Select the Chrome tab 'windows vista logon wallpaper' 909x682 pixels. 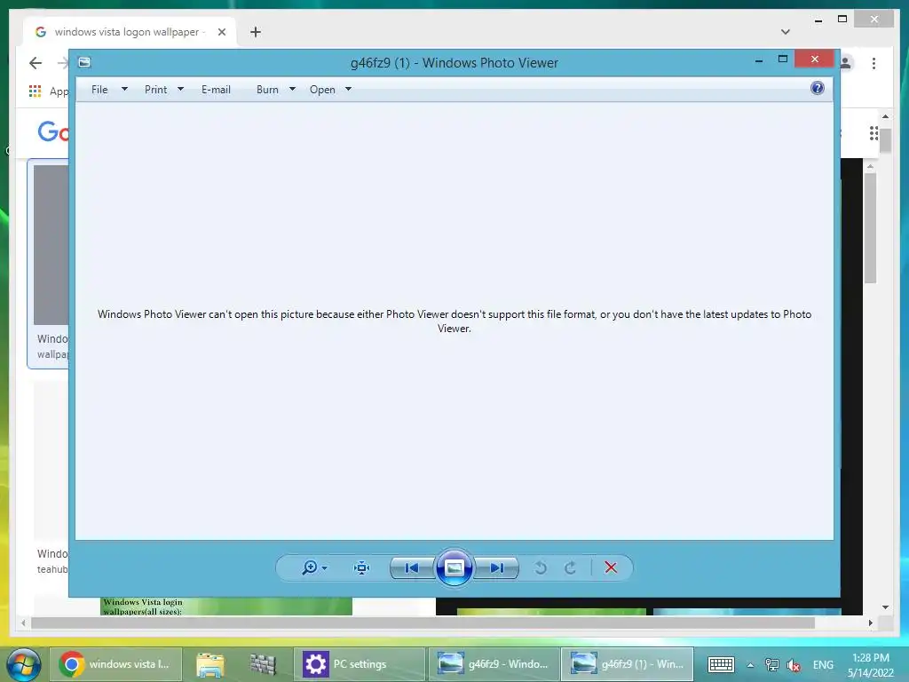[129, 32]
